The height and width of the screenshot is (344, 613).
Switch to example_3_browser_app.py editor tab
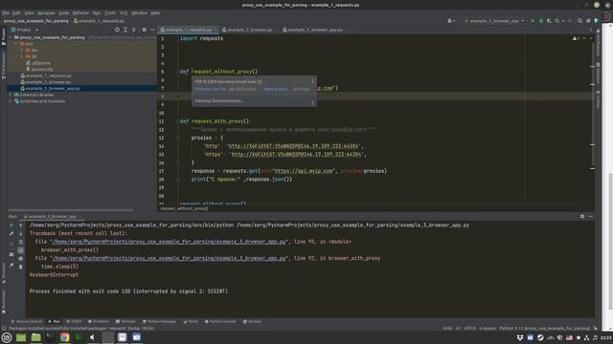(315, 30)
